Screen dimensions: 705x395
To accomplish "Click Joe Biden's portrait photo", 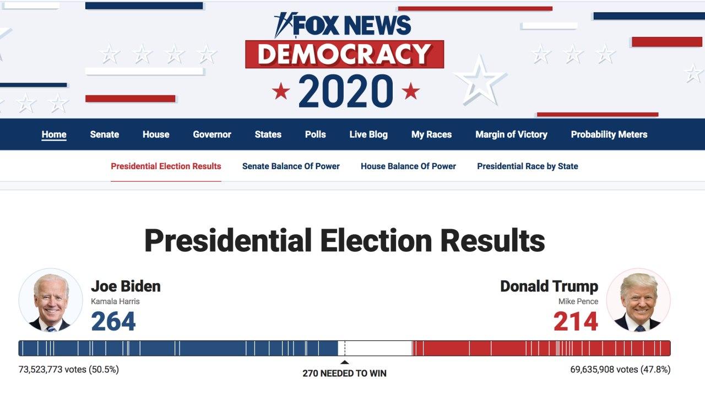I will pyautogui.click(x=51, y=301).
